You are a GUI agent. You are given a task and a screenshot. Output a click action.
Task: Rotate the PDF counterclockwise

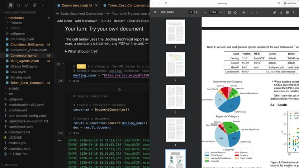click(235, 12)
